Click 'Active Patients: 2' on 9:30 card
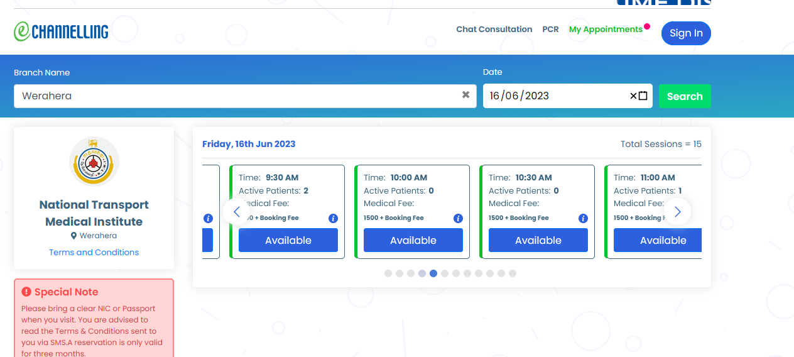Image resolution: width=794 pixels, height=357 pixels. (274, 190)
